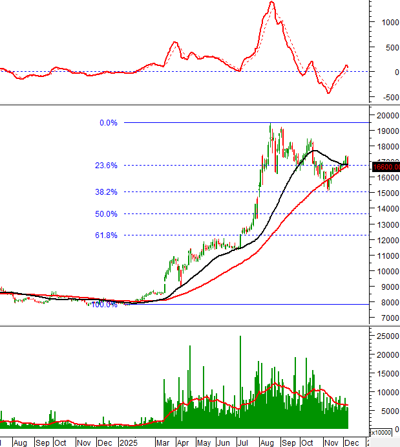Select the 1000 value on indicator axis
Screen dimensions: 400x447
click(390, 22)
